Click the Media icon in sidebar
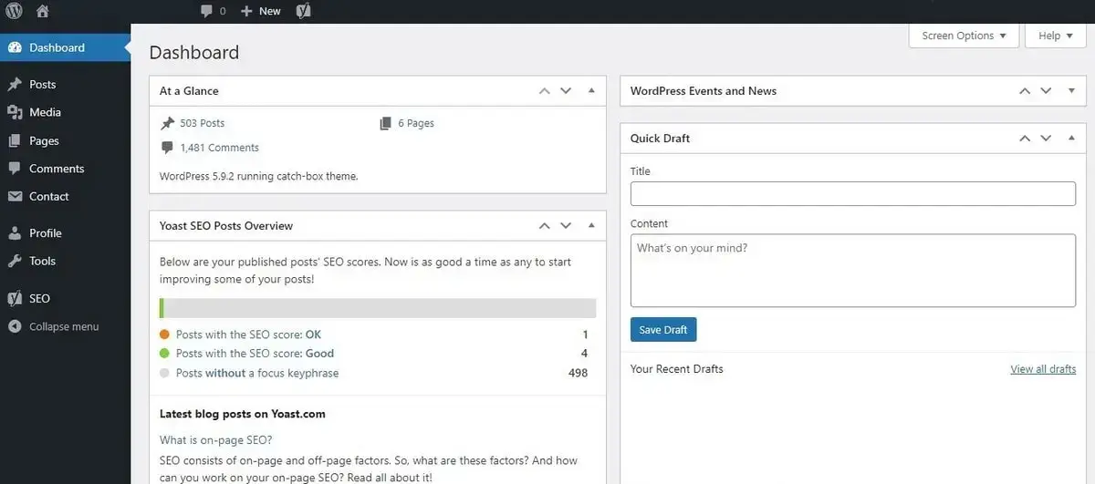This screenshot has width=1095, height=484. click(15, 112)
